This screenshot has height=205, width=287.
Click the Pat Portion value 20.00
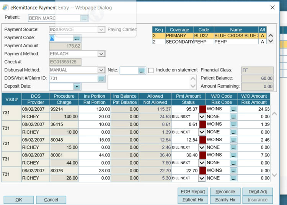(x=95, y=117)
